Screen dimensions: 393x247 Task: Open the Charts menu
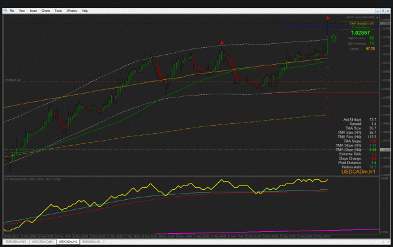coord(46,11)
